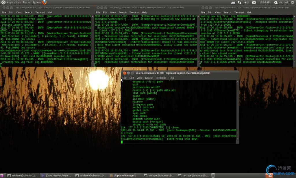
Task: Launch Firefox from the top panel
Action: coord(44,2)
